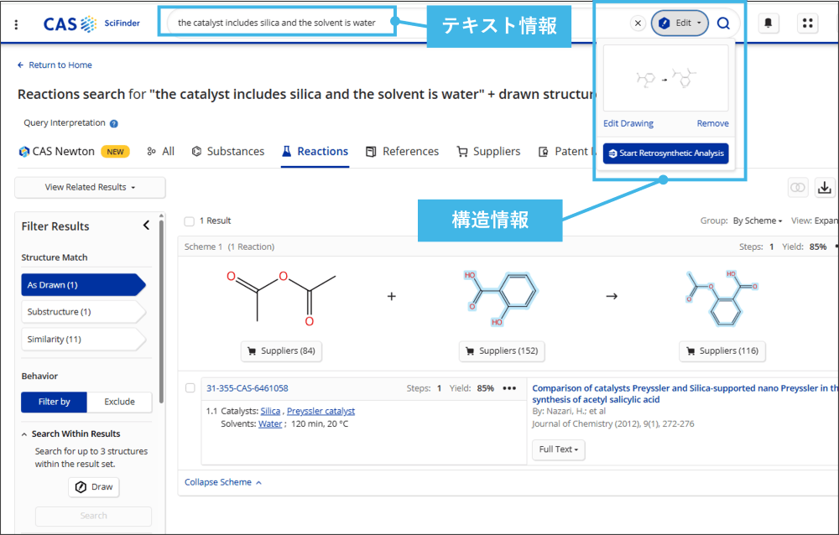
Task: Open Group By Scheme dropdown
Action: coord(758,221)
